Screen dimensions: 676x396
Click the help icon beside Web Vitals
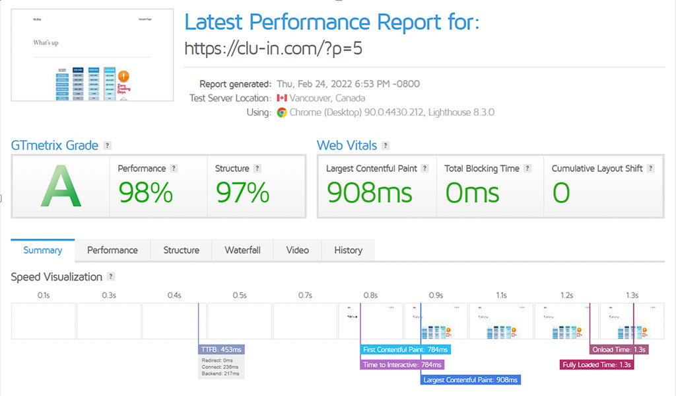386,146
